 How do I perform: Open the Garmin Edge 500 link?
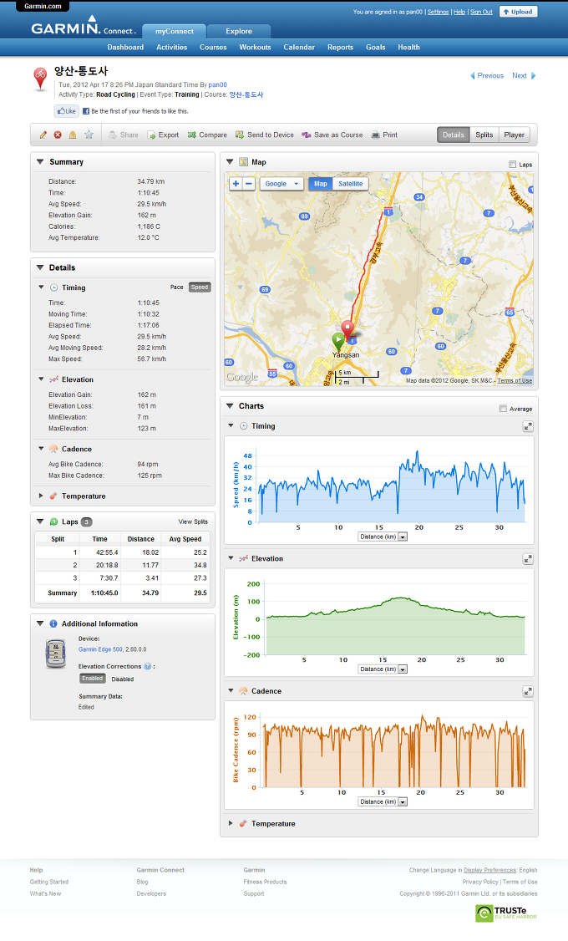click(x=101, y=649)
